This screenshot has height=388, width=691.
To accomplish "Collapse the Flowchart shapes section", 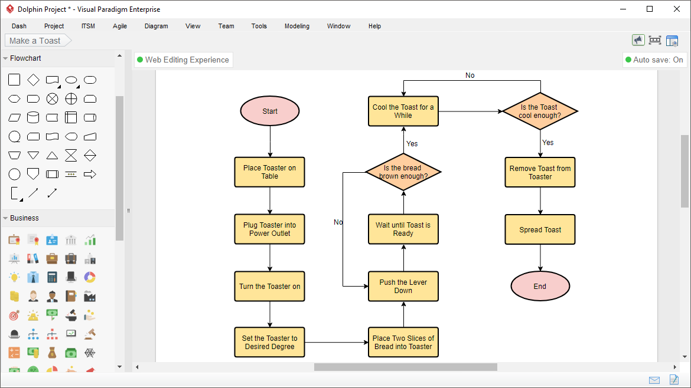I will click(5, 58).
